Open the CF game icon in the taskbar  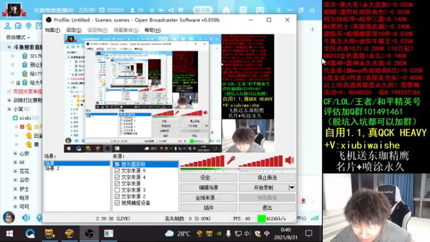69,233
